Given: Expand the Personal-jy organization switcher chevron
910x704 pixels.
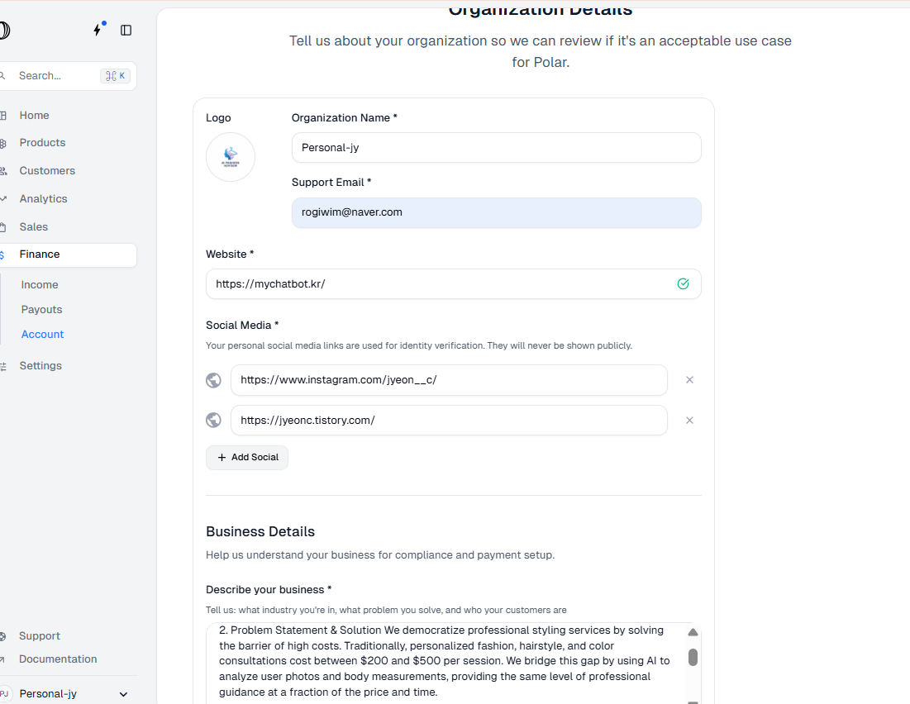Looking at the screenshot, I should (x=123, y=694).
